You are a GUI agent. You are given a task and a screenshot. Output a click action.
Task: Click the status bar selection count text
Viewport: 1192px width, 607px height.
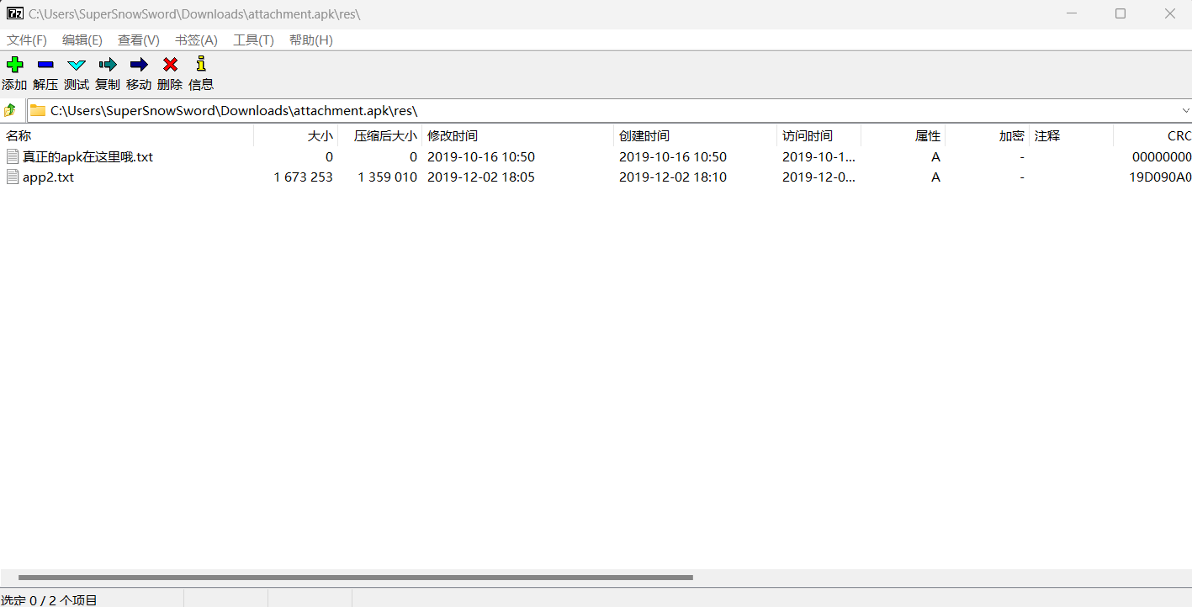pyautogui.click(x=49, y=600)
